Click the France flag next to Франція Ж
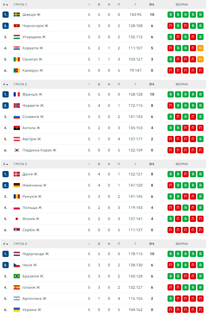This screenshot has height=315, width=206. point(17,94)
